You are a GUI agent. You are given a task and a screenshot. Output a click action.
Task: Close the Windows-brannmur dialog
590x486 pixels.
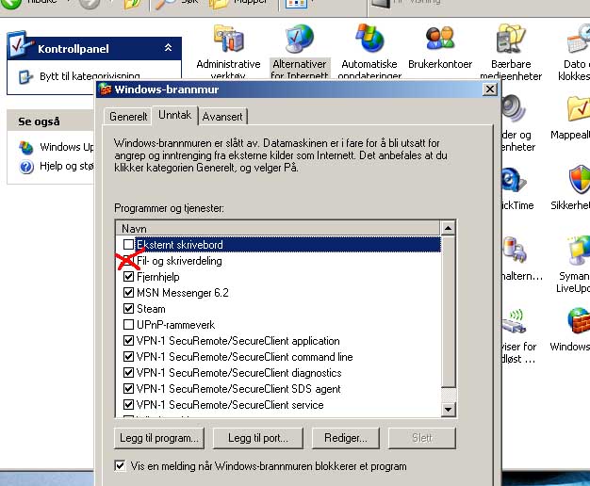pyautogui.click(x=489, y=89)
